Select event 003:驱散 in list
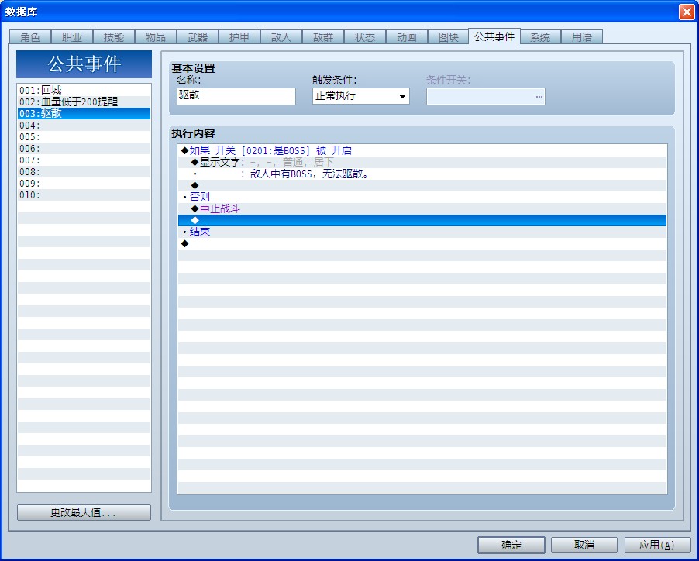The height and width of the screenshot is (561, 699). (84, 113)
